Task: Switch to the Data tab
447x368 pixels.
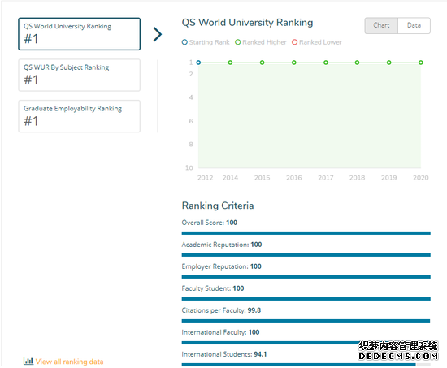Action: pyautogui.click(x=414, y=26)
